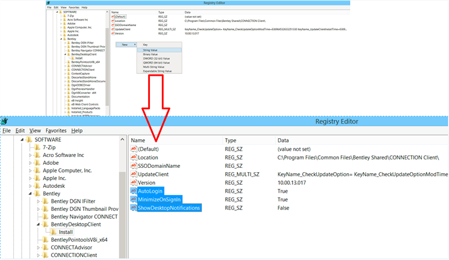This screenshot has height=260, width=449.
Task: Click the New context menu entry
Action: 126,45
